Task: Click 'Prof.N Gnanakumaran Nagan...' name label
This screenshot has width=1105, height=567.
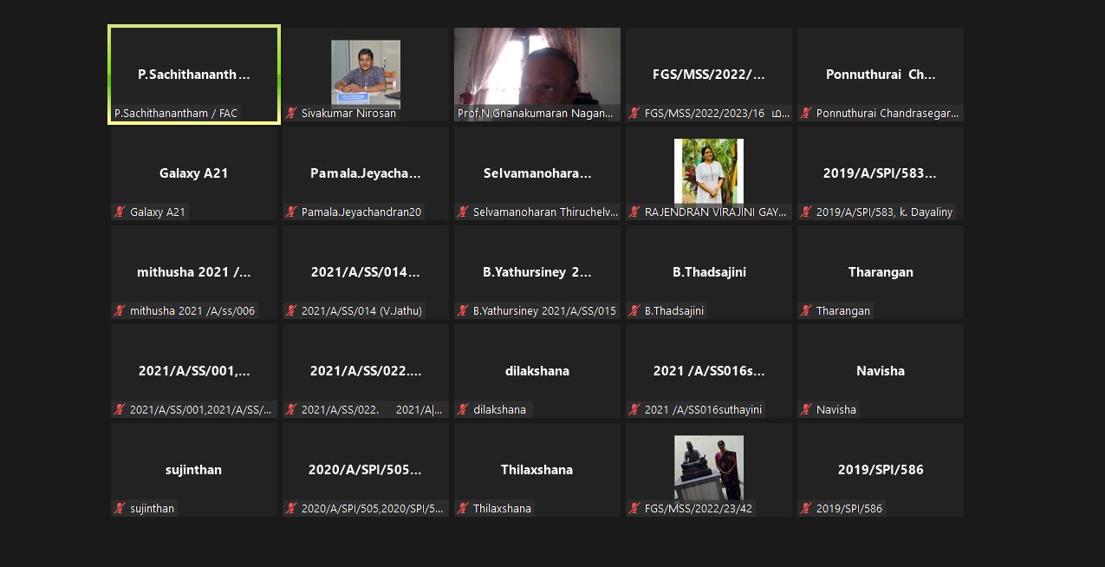Action: (x=536, y=114)
